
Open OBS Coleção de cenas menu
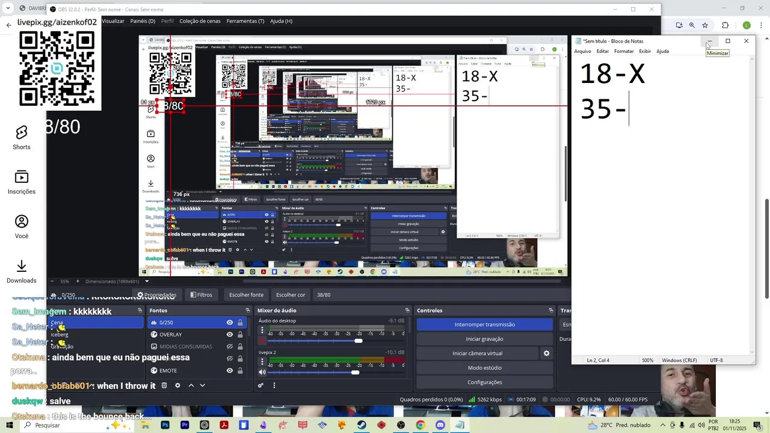pos(200,21)
